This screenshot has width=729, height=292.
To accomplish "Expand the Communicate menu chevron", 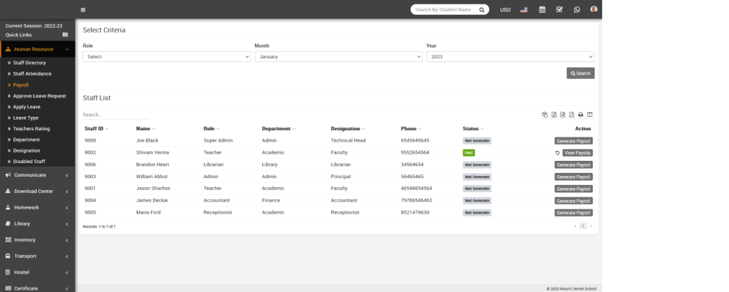I will coord(67,175).
